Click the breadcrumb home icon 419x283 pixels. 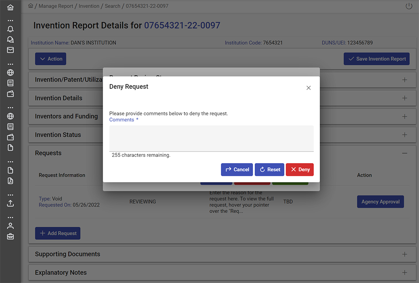pos(31,5)
